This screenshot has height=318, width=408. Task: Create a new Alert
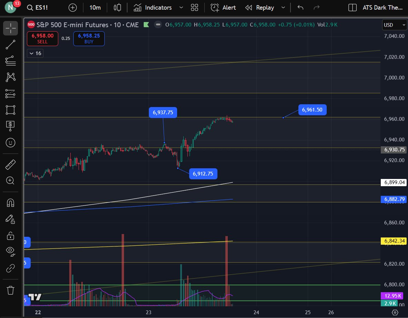pos(223,8)
